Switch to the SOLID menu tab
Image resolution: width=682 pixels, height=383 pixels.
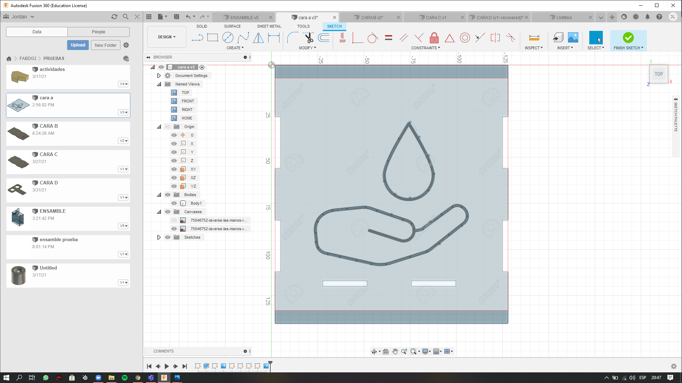(201, 26)
